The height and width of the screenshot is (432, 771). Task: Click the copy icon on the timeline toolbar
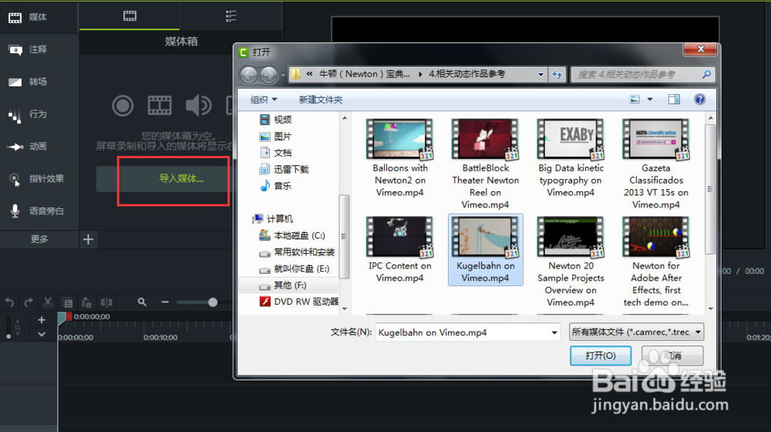click(x=67, y=302)
